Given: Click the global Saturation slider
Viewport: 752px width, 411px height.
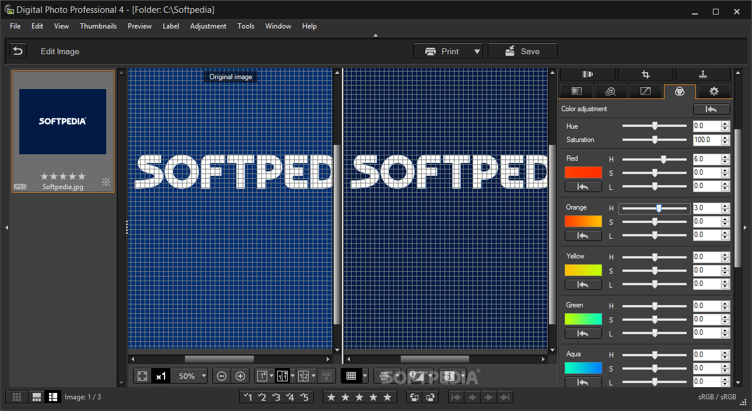Looking at the screenshot, I should click(x=655, y=140).
